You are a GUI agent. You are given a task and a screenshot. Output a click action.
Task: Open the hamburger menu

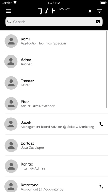pyautogui.click(x=9, y=11)
